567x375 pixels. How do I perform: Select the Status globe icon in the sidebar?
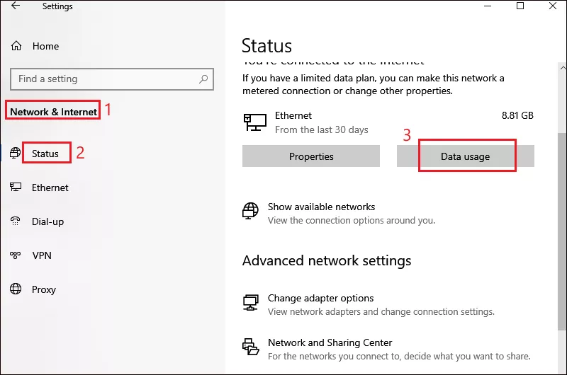click(15, 153)
